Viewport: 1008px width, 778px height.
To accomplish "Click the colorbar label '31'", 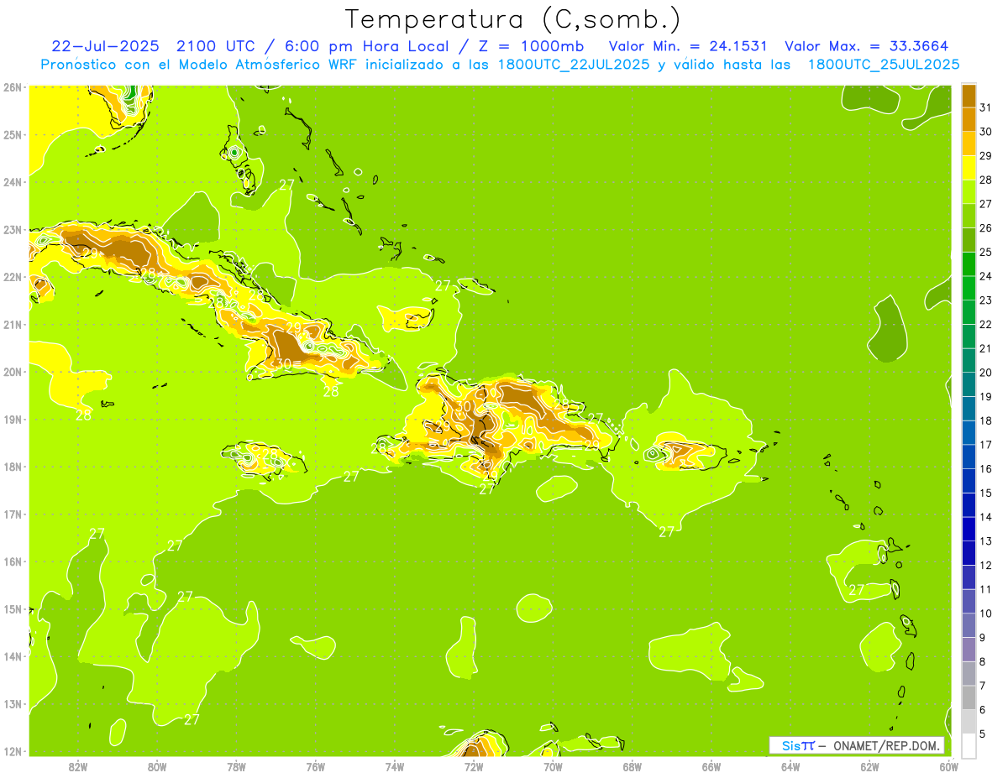I will pyautogui.click(x=985, y=107).
